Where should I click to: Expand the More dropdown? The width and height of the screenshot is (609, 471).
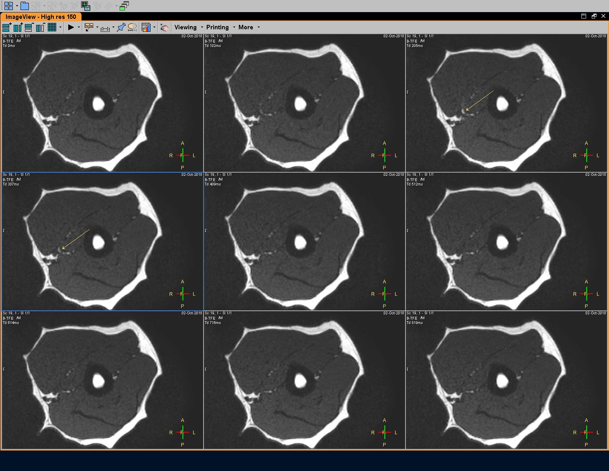point(246,27)
